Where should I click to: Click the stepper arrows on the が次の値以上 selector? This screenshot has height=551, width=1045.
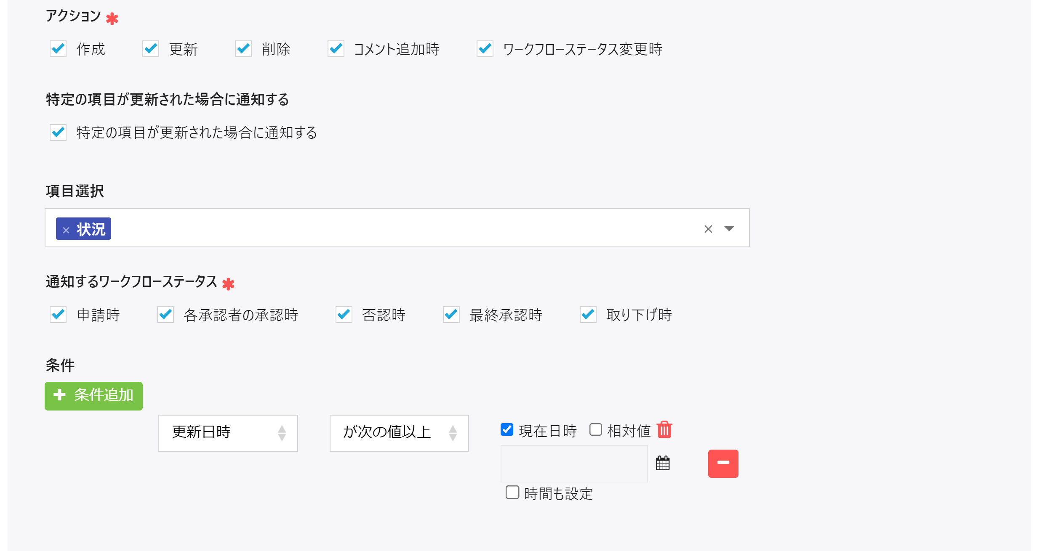[453, 433]
